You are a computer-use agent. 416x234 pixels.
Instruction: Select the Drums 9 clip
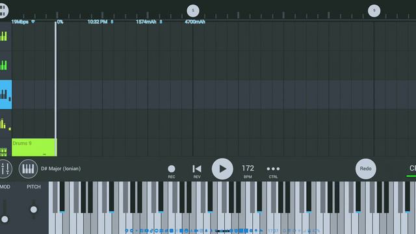(34, 148)
